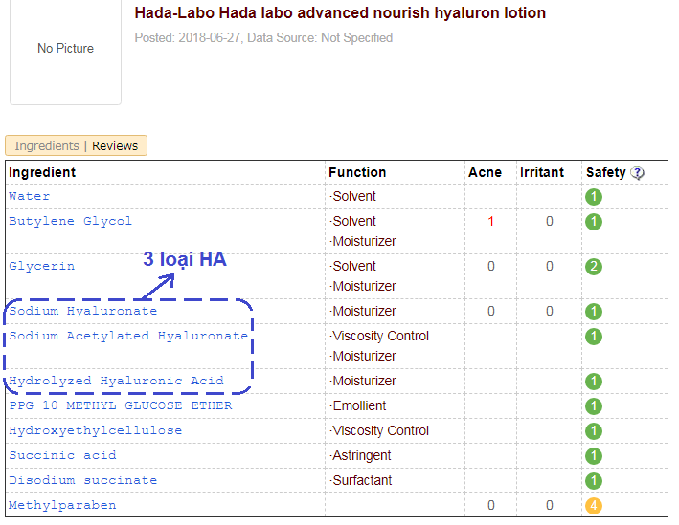679x525 pixels.
Task: Click the safety badge in Butylene Glycol row
Action: 594,222
